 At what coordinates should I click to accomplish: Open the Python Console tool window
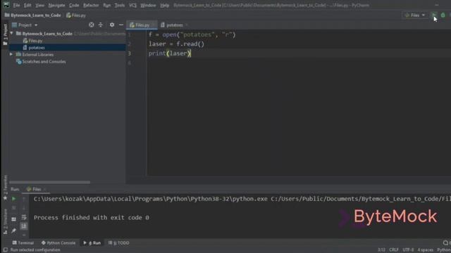pos(58,242)
